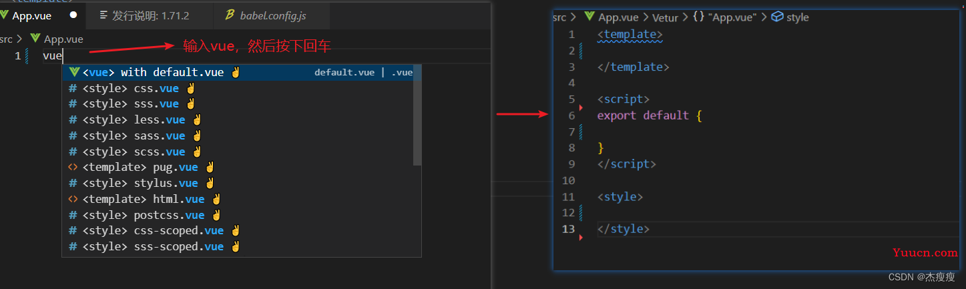The width and height of the screenshot is (966, 289).
Task: Click the Vue icon in right breadcrumb
Action: (x=589, y=17)
